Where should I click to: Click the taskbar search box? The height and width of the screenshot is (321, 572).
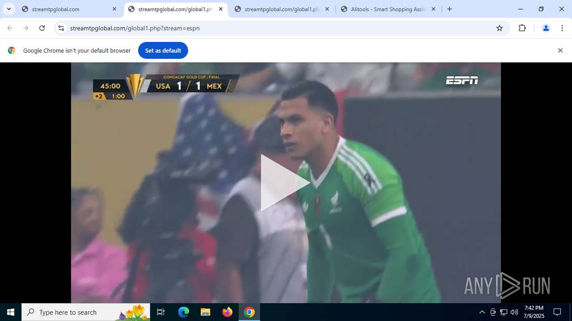86,312
